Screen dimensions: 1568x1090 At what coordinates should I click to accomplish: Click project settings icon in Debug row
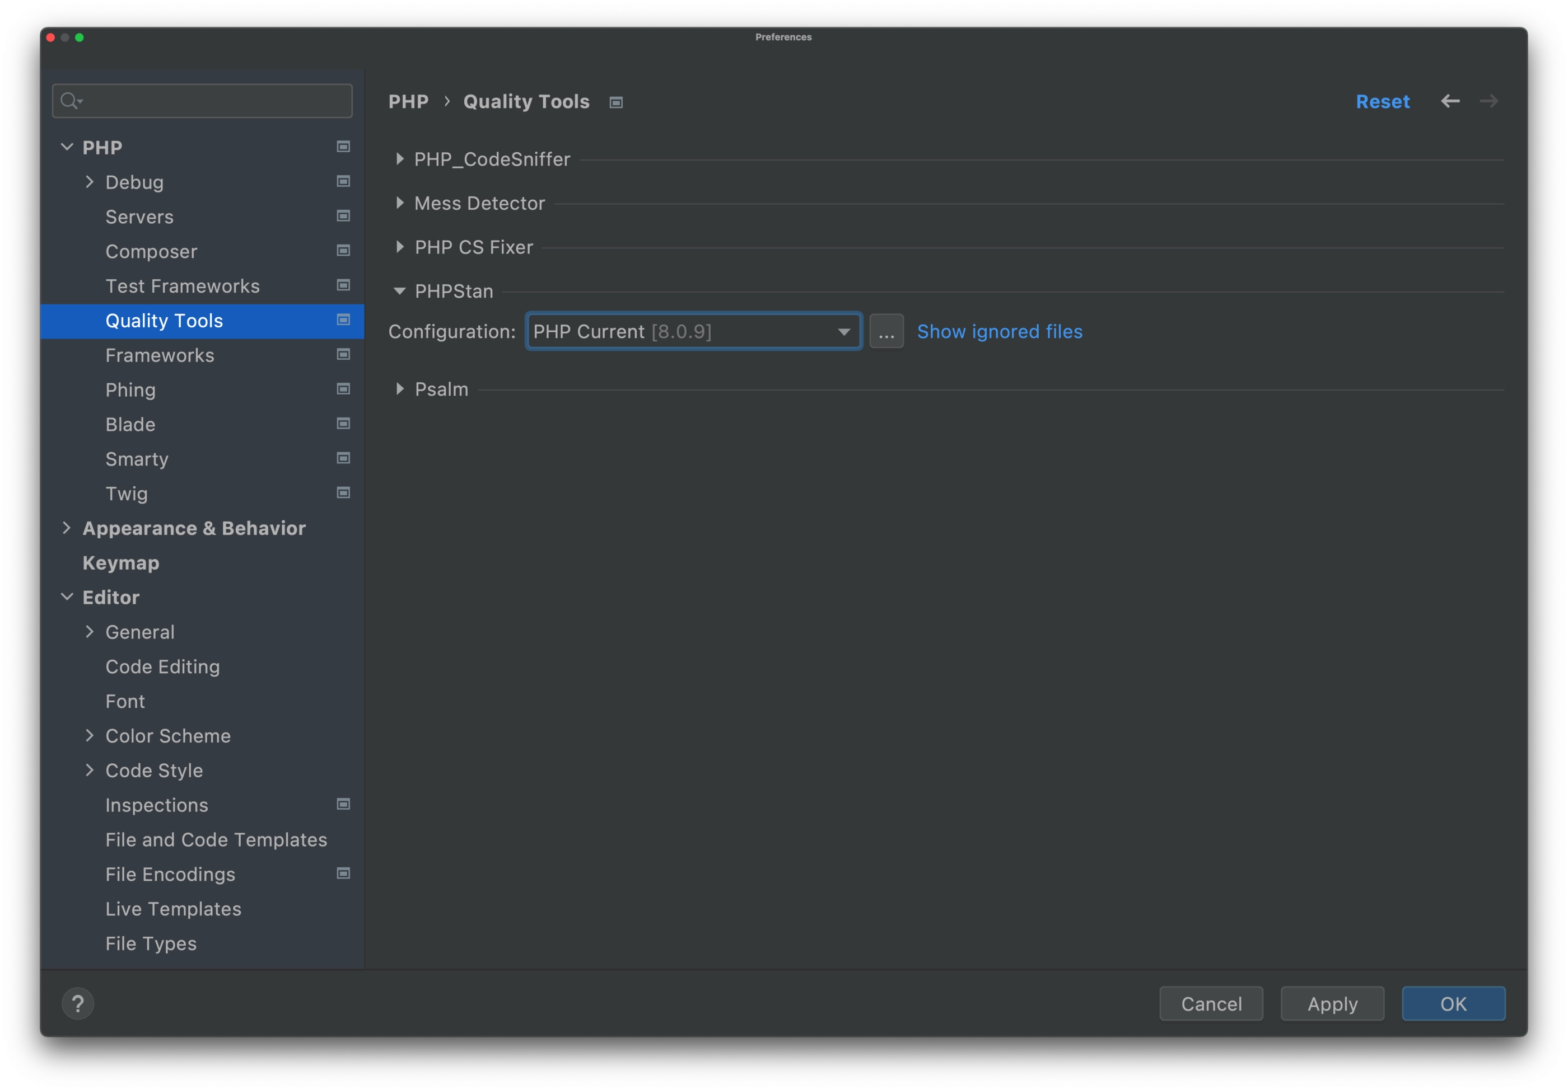click(x=343, y=181)
